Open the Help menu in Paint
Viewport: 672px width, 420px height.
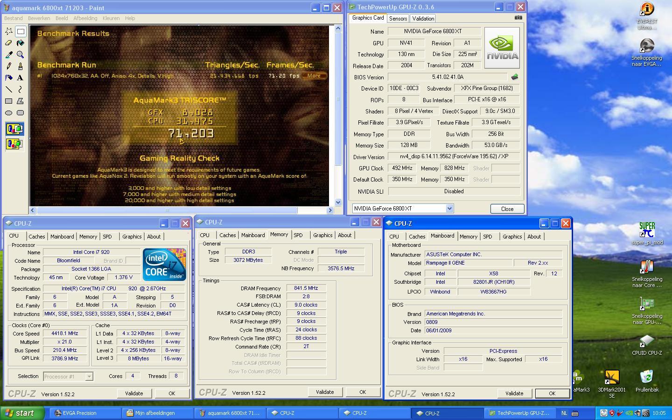130,18
